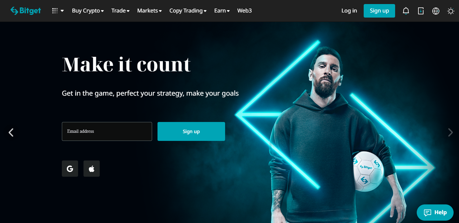
Task: Open the Earn menu
Action: (222, 10)
